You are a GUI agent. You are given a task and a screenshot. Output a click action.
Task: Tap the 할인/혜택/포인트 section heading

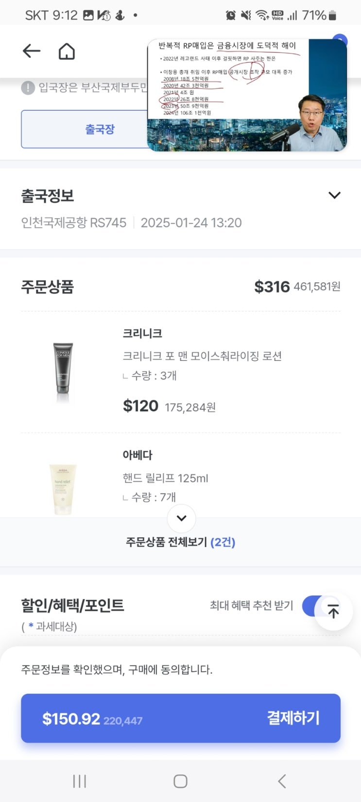(72, 605)
